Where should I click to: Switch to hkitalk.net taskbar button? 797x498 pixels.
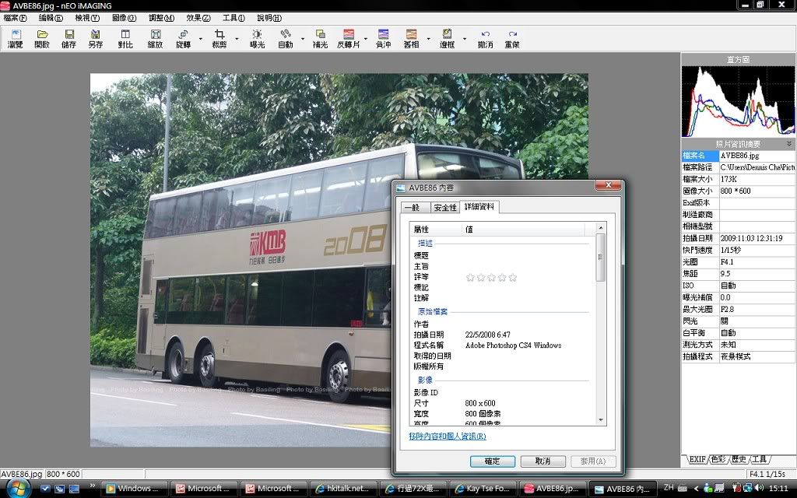coord(343,489)
